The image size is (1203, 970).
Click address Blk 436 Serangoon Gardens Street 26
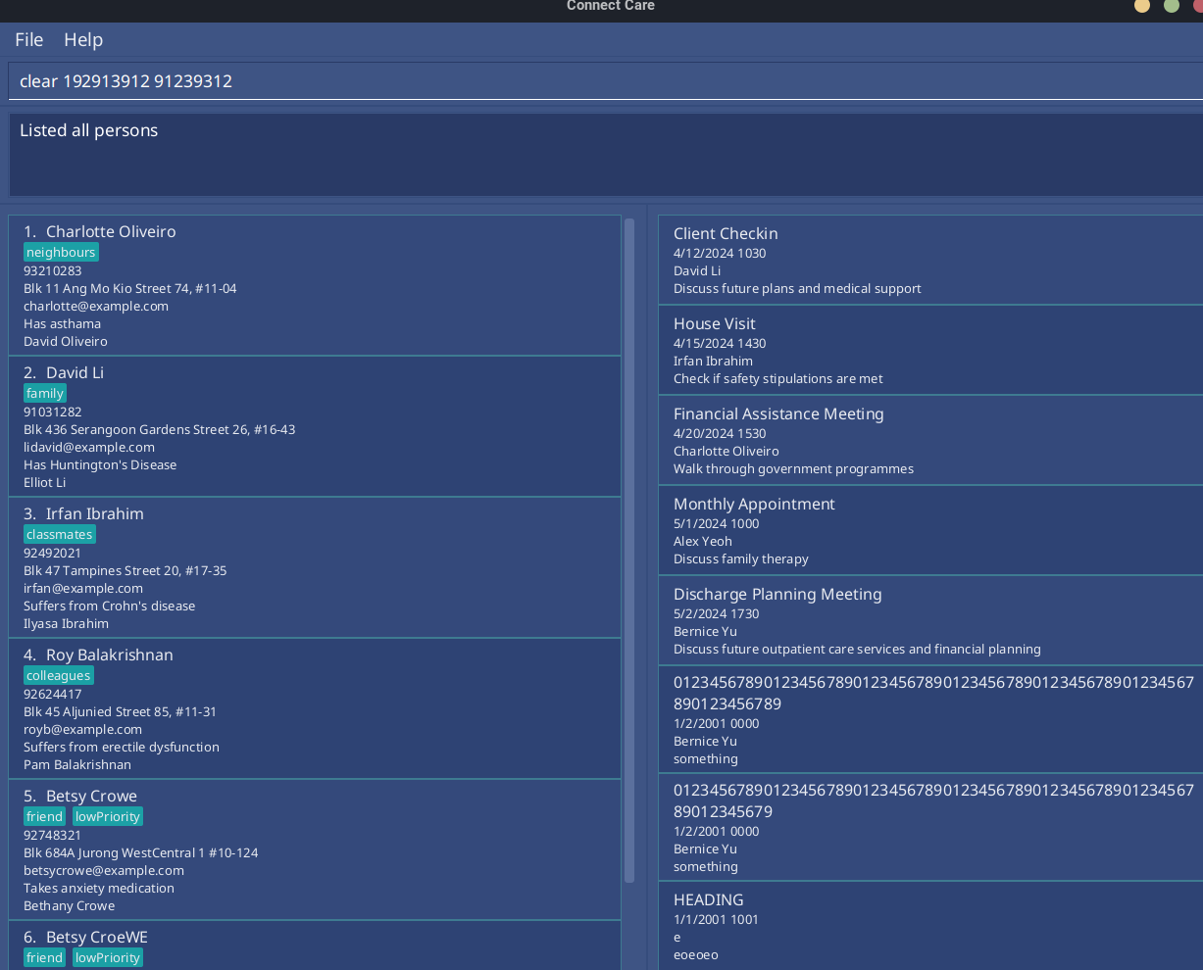pyautogui.click(x=159, y=429)
